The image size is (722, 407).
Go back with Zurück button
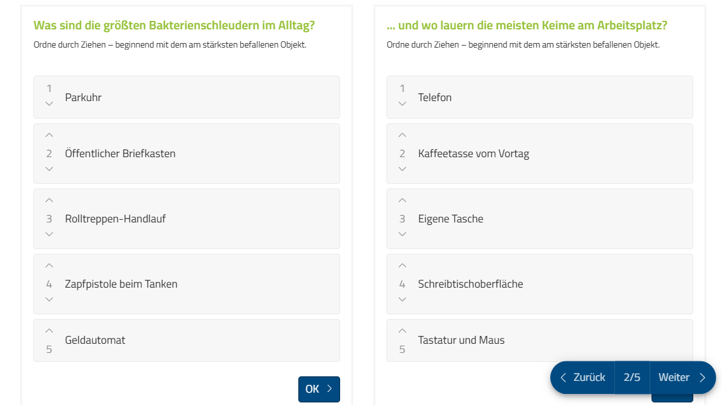tap(583, 378)
